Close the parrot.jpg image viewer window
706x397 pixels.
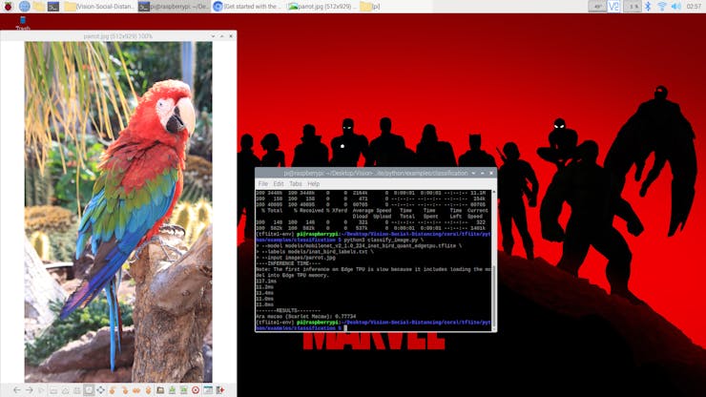[x=231, y=36]
